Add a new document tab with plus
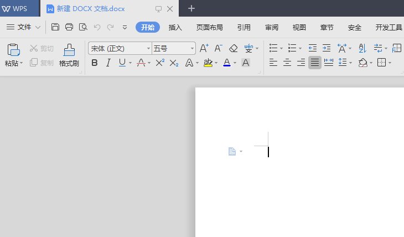This screenshot has width=404, height=237. tap(191, 8)
